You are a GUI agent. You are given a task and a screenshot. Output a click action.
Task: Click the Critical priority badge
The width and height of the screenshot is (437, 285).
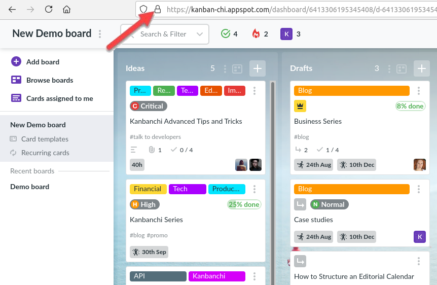click(148, 106)
